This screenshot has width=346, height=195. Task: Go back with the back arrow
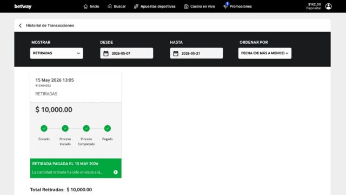click(21, 25)
